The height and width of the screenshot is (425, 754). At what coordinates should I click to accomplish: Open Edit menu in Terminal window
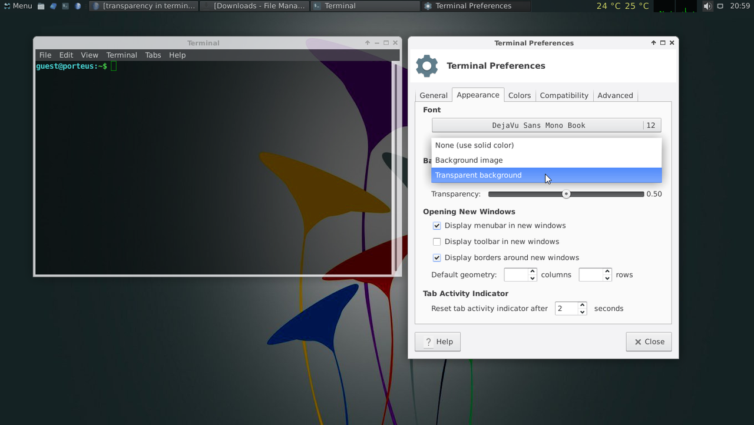tap(66, 55)
